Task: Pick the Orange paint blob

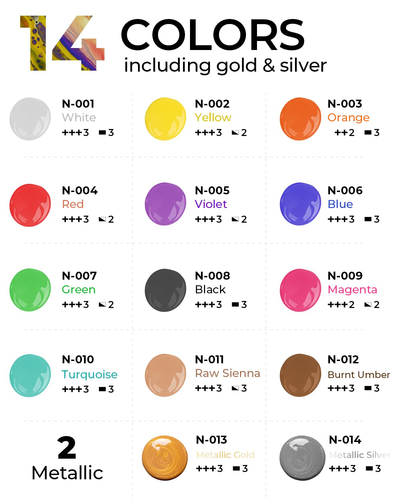Action: [300, 119]
